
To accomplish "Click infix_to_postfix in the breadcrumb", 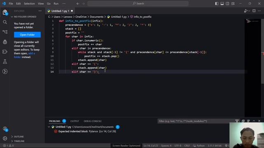I will [x=142, y=17].
